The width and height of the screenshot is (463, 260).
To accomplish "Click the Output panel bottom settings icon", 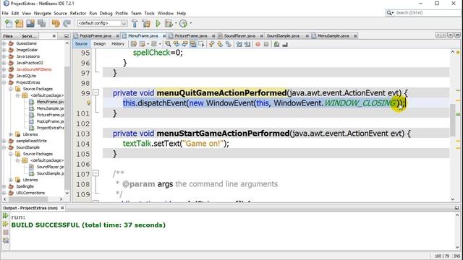I will [x=5, y=240].
